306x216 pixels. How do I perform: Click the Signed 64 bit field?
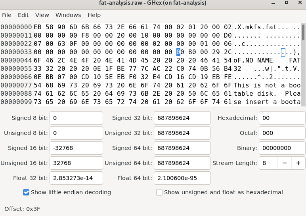click(182, 148)
